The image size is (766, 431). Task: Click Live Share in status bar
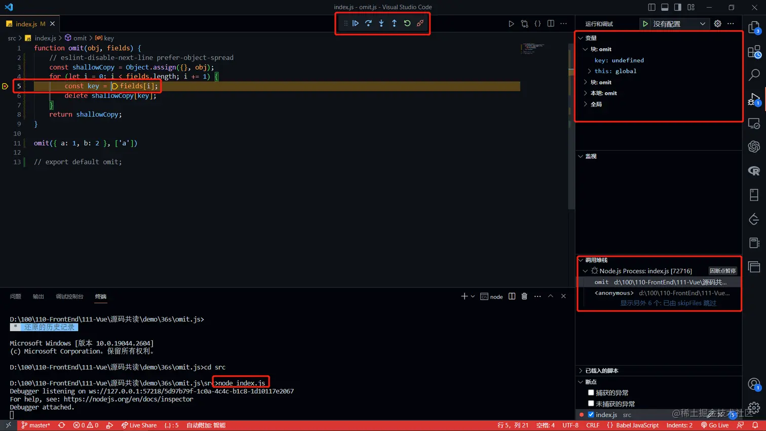click(x=139, y=425)
